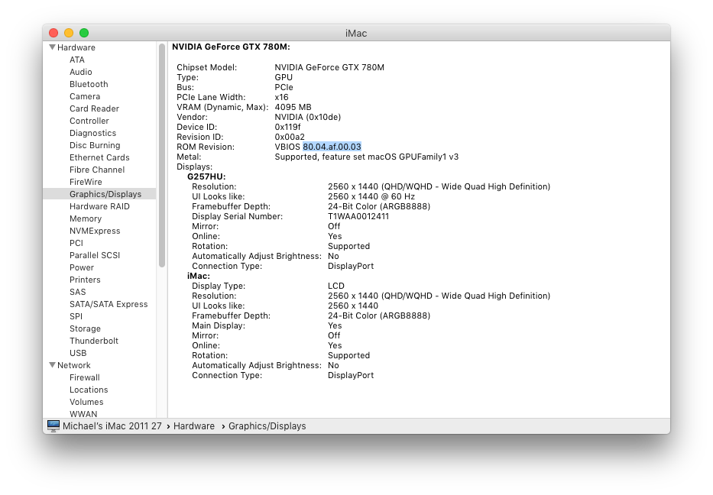Select SPI in the sidebar
This screenshot has height=495, width=713.
coord(76,316)
